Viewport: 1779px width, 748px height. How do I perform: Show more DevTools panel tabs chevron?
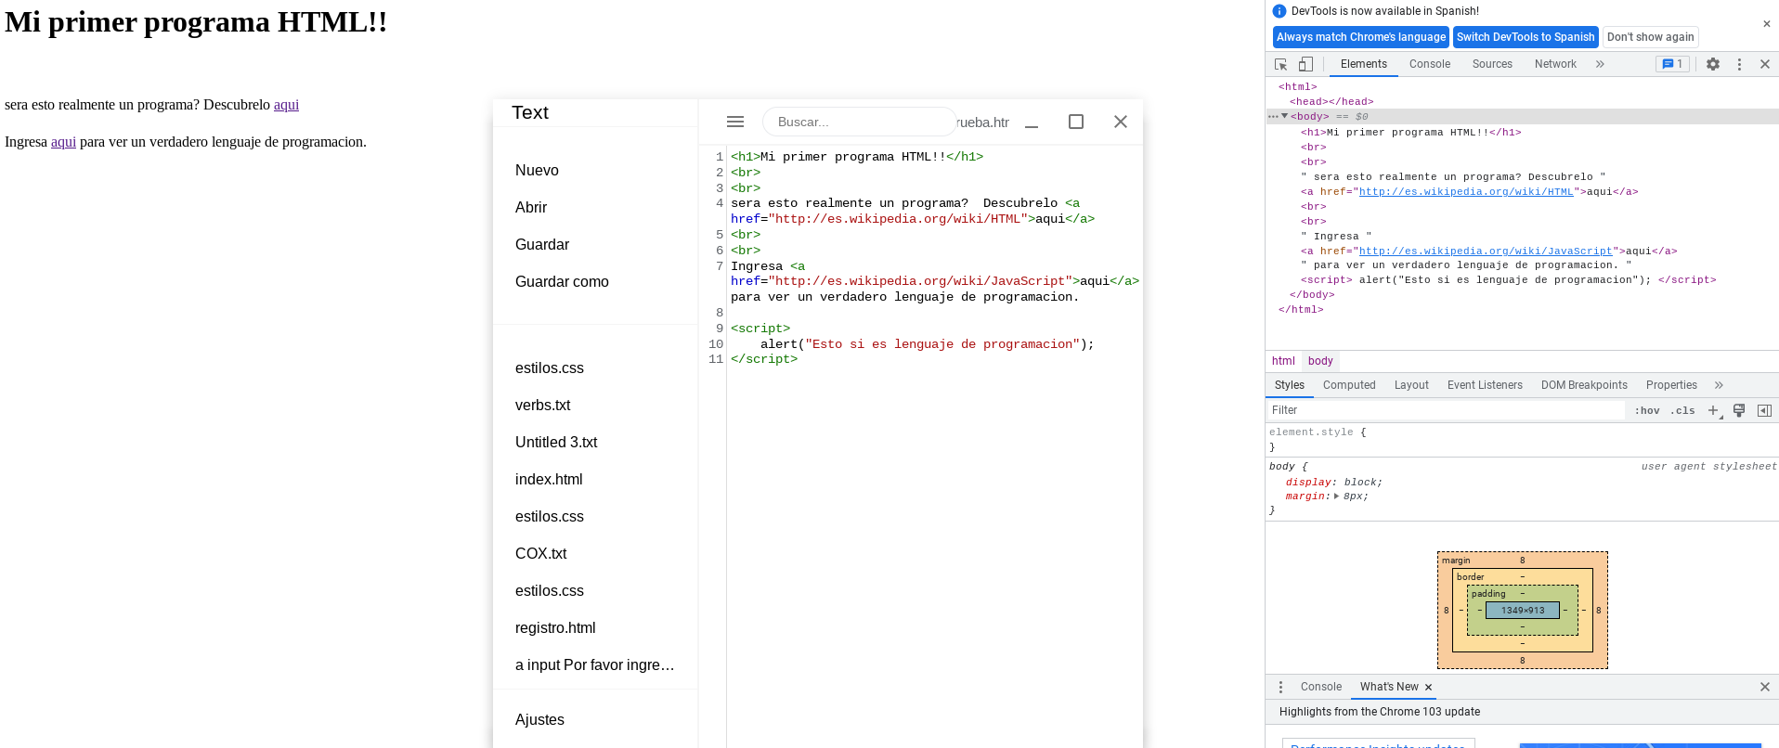(x=1600, y=64)
